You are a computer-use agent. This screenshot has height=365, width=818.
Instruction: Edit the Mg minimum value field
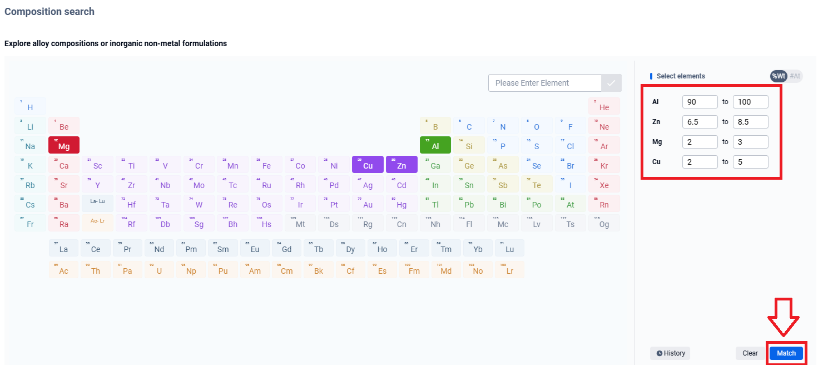[700, 142]
